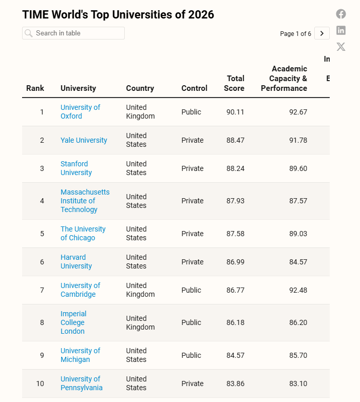Sort by Total Score header
360x402 pixels.
(235, 83)
